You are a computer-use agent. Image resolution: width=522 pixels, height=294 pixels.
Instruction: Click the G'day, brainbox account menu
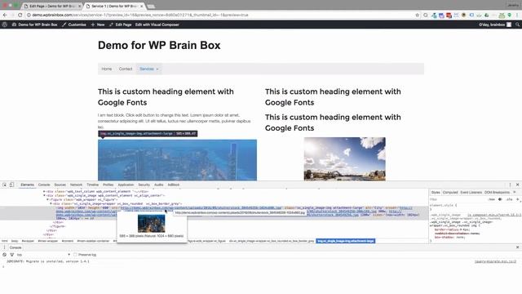click(495, 24)
